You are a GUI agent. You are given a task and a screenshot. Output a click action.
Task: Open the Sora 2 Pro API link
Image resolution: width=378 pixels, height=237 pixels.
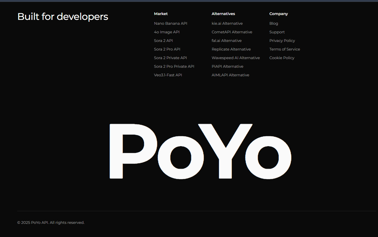click(x=167, y=49)
